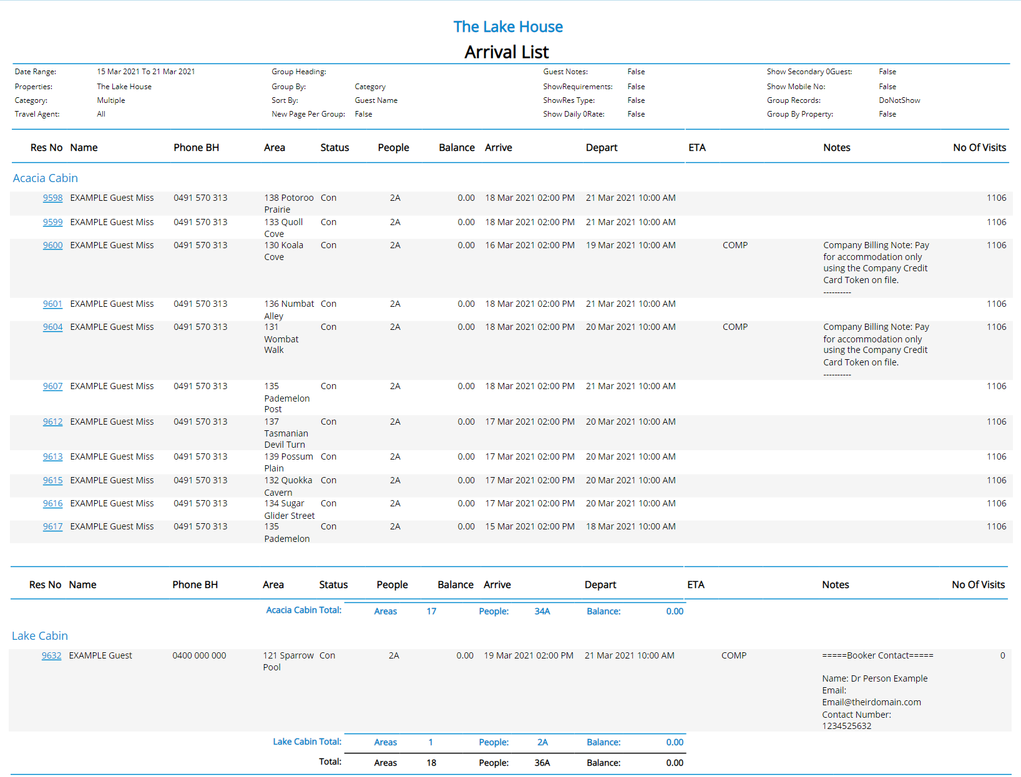Open reservation 9613 link
This screenshot has height=777, width=1021.
(52, 456)
